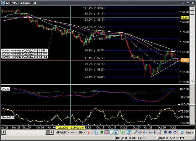Open the GBP/USD symbol dropdown
196x141 pixels.
click(x=63, y=132)
